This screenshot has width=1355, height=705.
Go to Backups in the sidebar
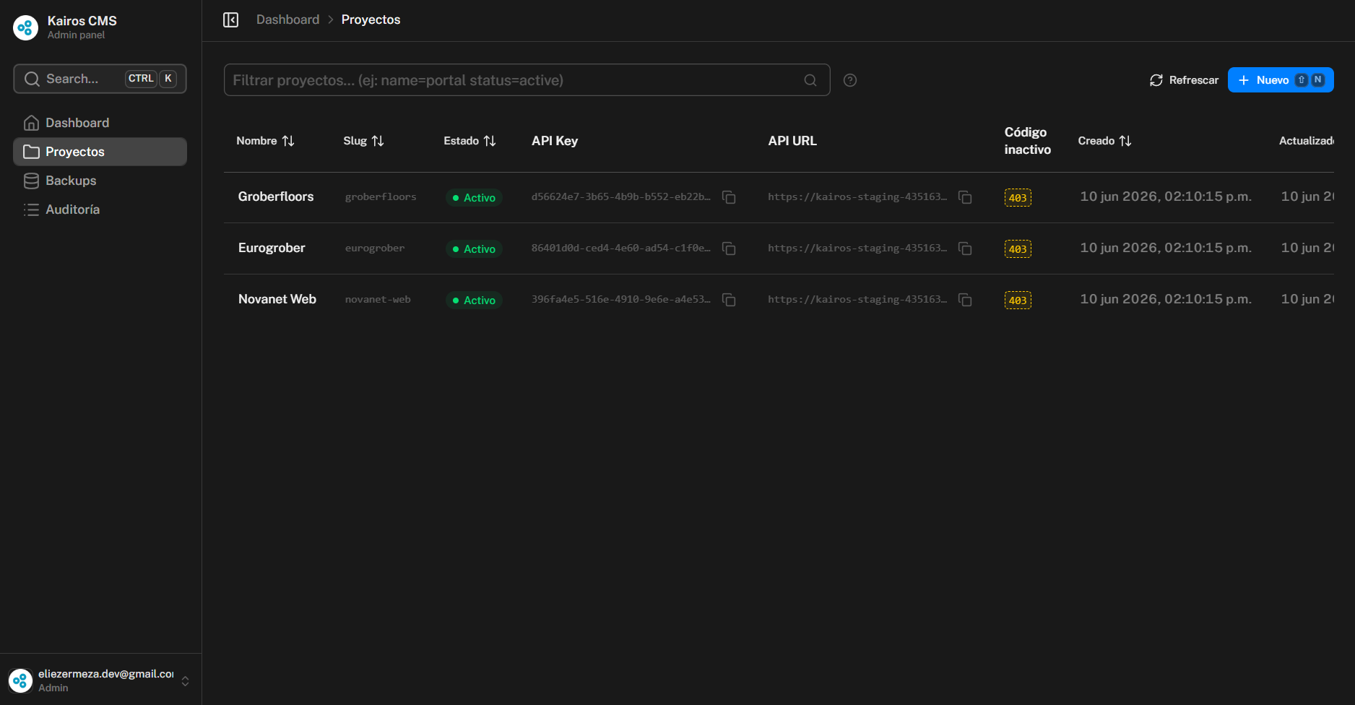[100, 181]
